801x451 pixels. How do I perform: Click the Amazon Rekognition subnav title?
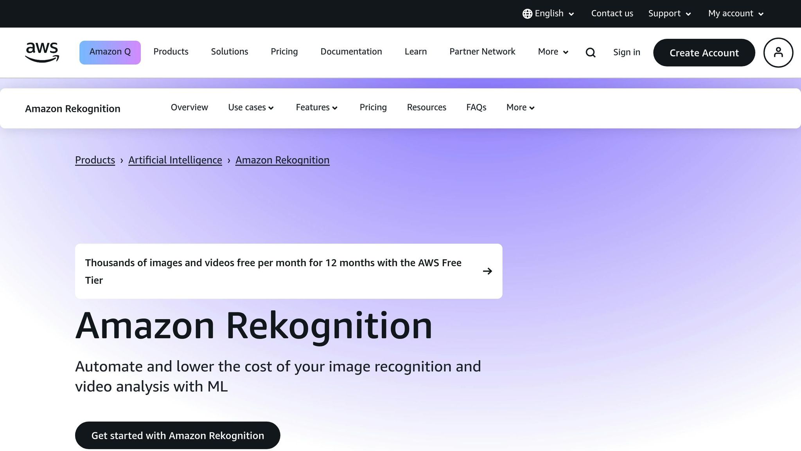click(73, 109)
